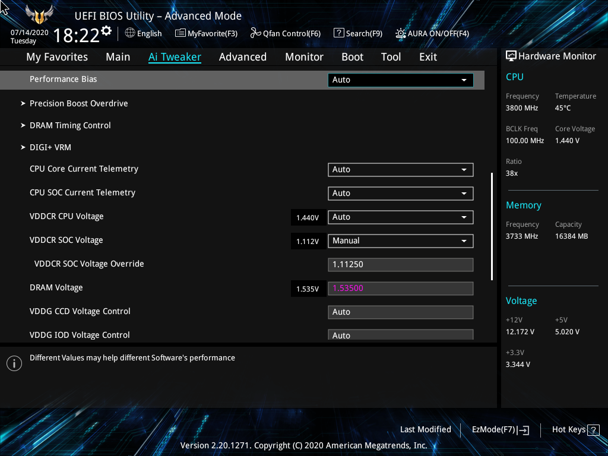The height and width of the screenshot is (456, 608).
Task: Click AURA ON/OFF(F4) label
Action: point(438,34)
